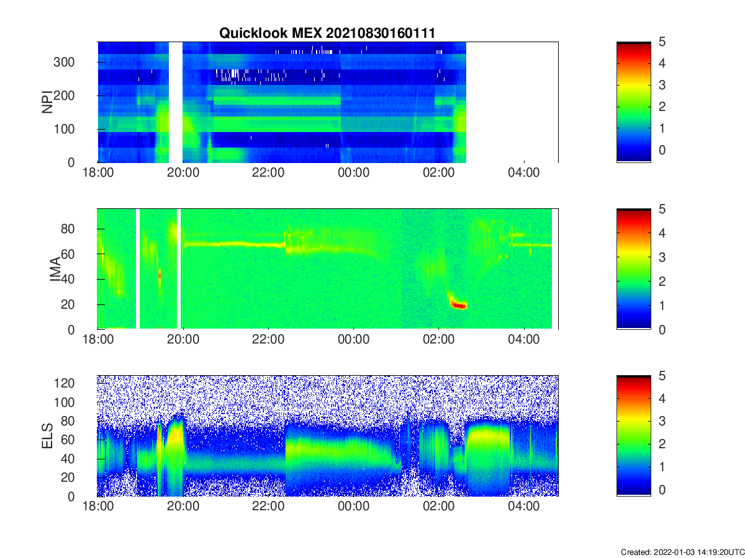
Task: Click the NPI spectrogram panel
Action: pos(328,102)
